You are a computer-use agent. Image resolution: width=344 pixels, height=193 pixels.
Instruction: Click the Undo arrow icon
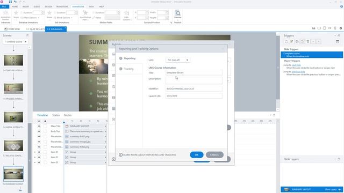pos(16,2)
